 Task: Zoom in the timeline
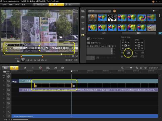[x=137, y=68]
